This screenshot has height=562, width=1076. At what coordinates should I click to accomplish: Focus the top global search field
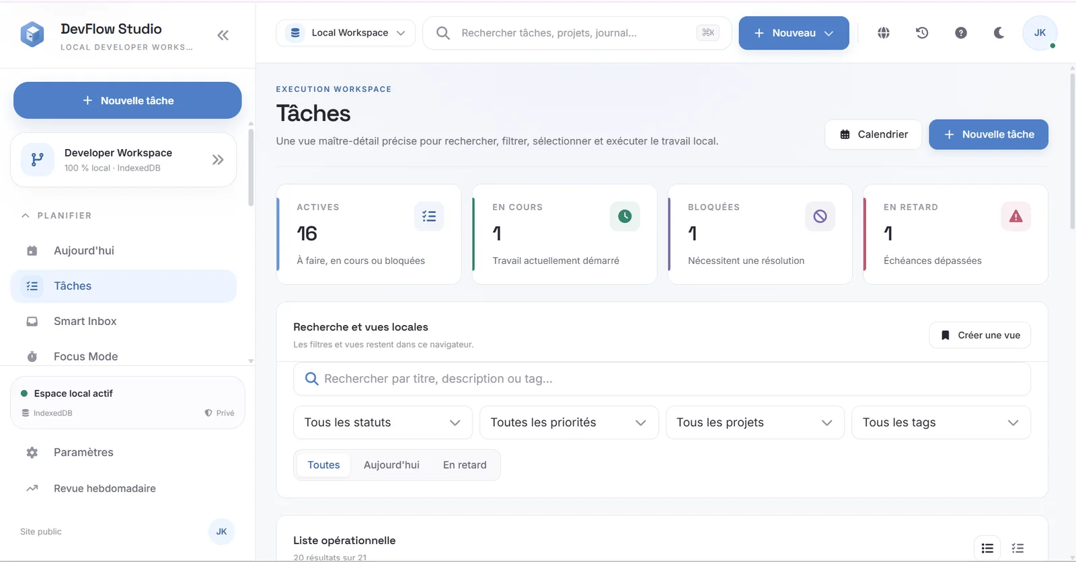577,33
